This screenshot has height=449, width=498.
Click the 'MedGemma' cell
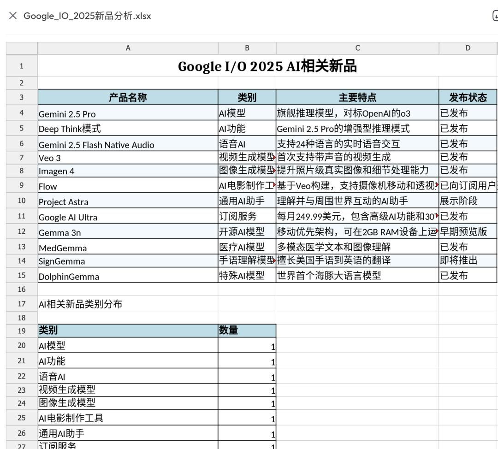[128, 247]
